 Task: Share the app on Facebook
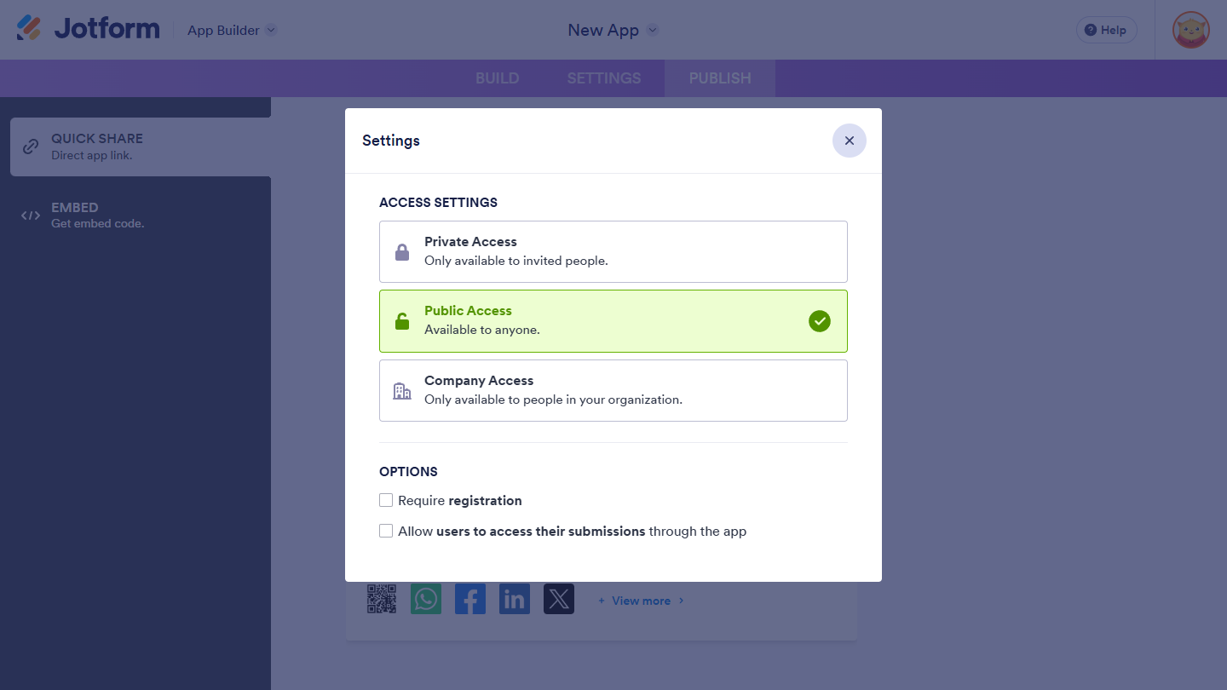470,599
